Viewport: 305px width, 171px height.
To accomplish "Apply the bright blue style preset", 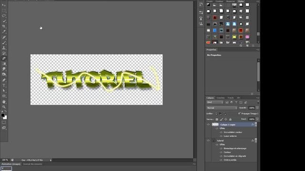I will (x=215, y=30).
